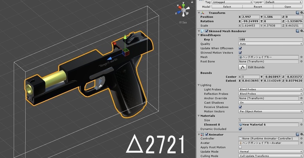Open the Transform component gear menu
Image resolution: width=304 pixels, height=158 pixels.
[x=302, y=12]
